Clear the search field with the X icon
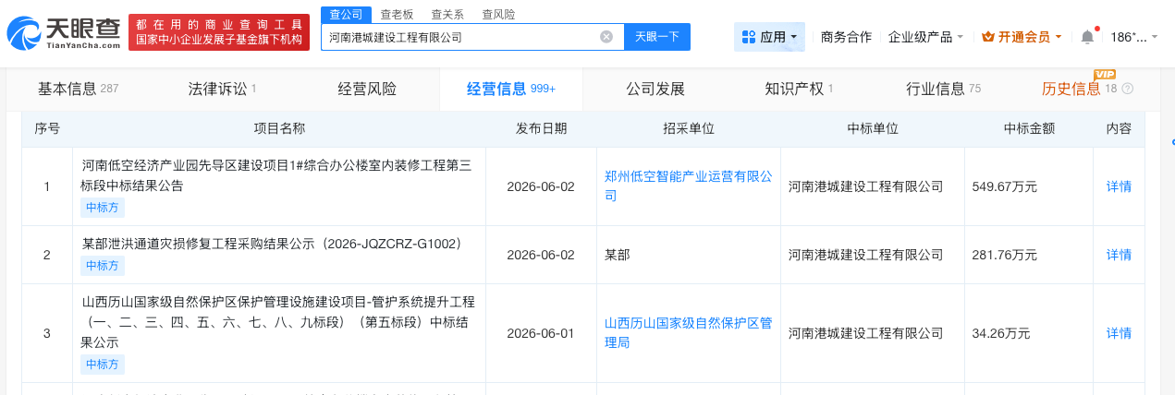Image resolution: width=1175 pixels, height=395 pixels. 606,37
